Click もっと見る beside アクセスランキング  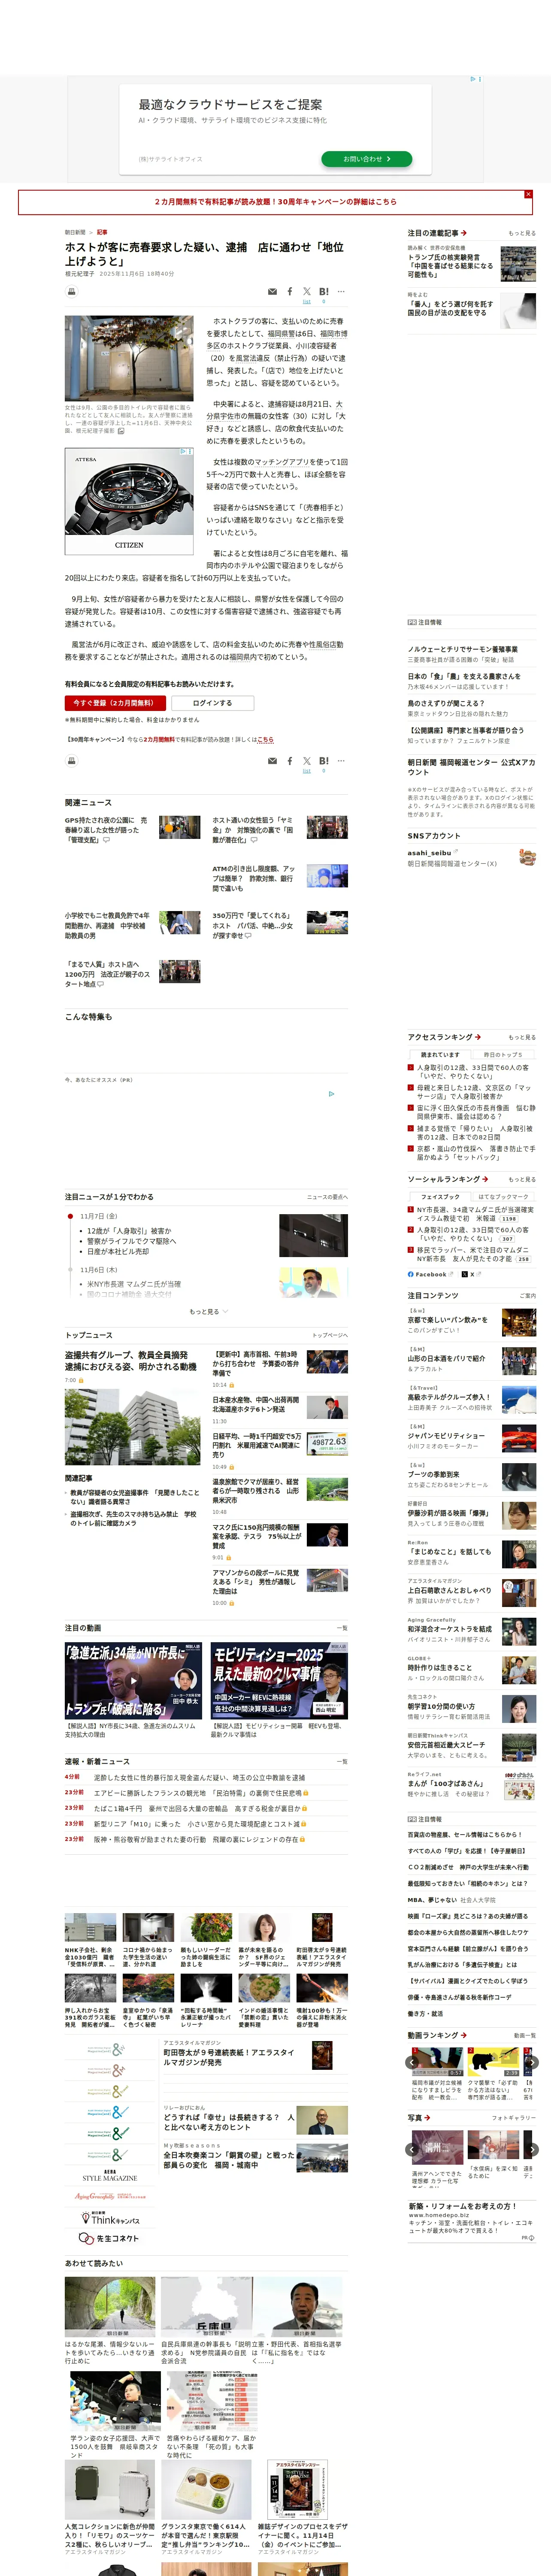pos(522,1037)
